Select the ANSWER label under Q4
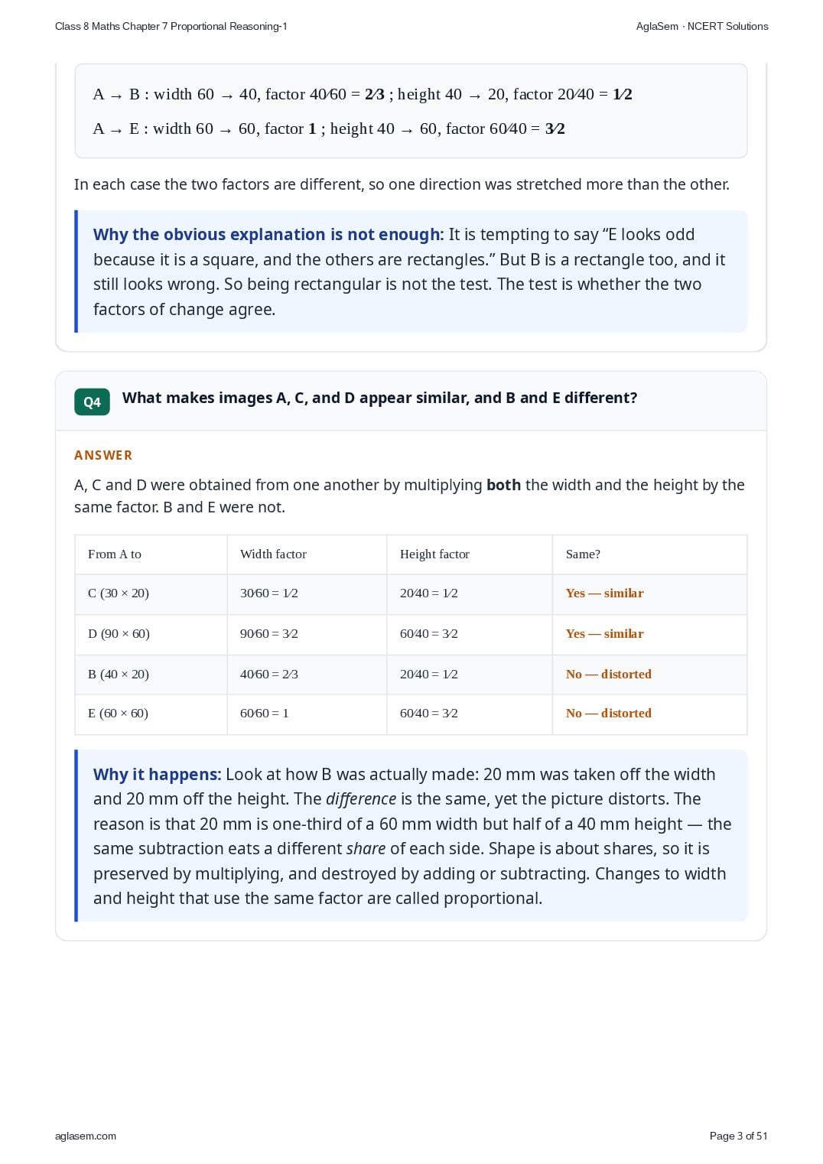The width and height of the screenshot is (823, 1164). click(x=103, y=455)
